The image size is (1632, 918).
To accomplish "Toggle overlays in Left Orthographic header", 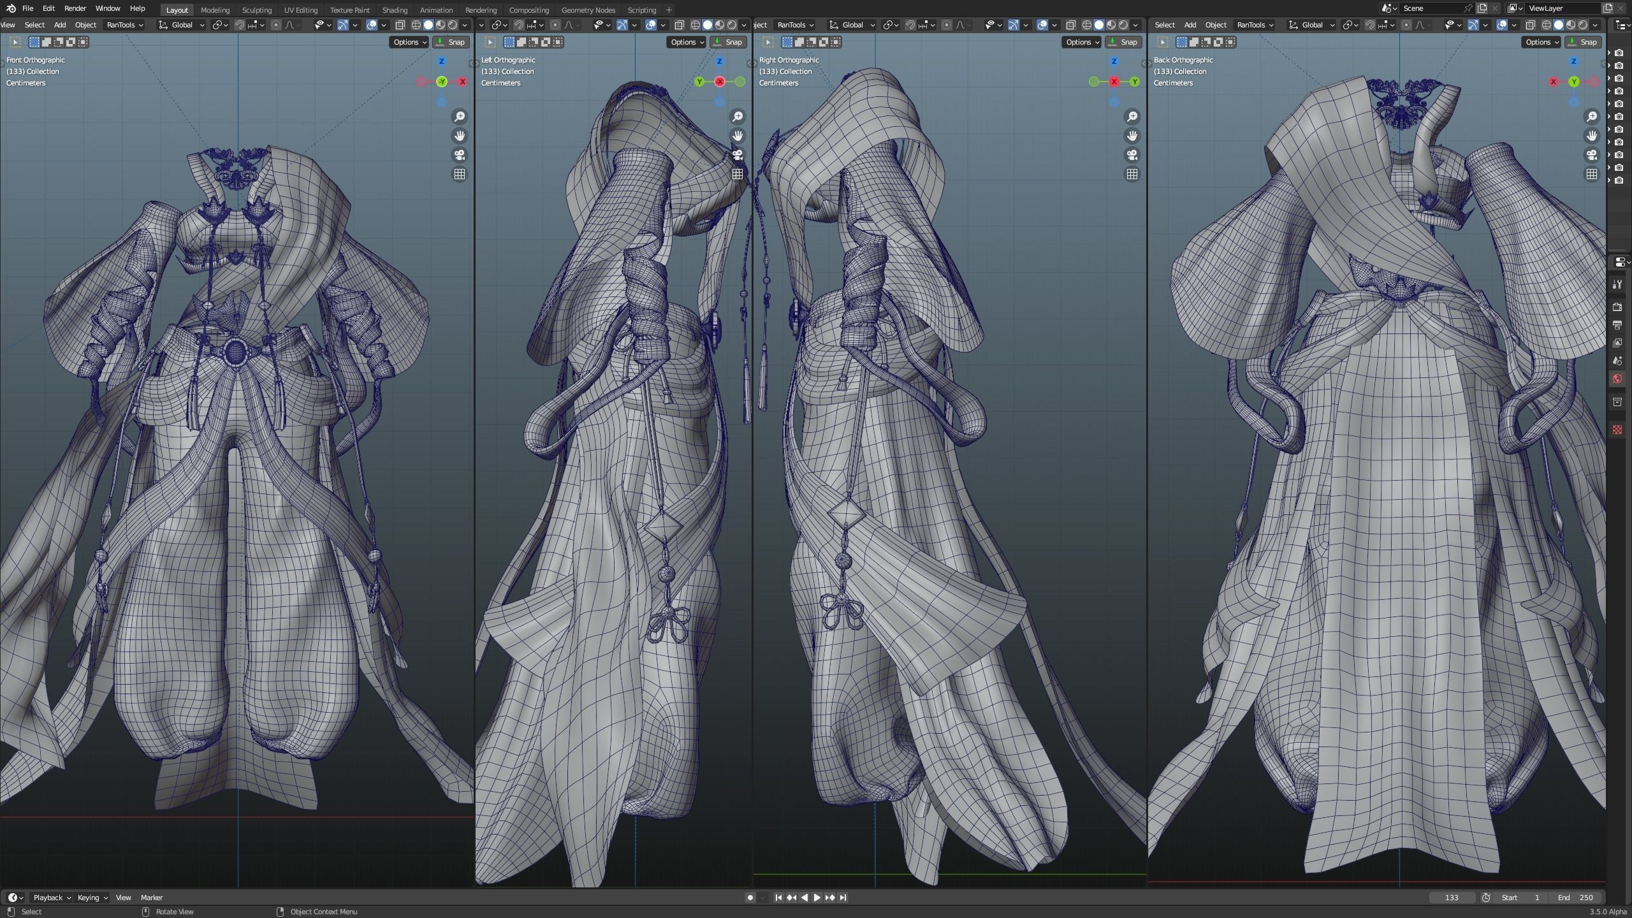I will coord(651,25).
